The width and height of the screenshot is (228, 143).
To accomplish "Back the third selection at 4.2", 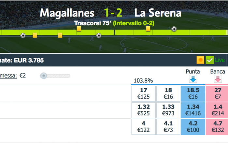I will (x=193, y=127).
